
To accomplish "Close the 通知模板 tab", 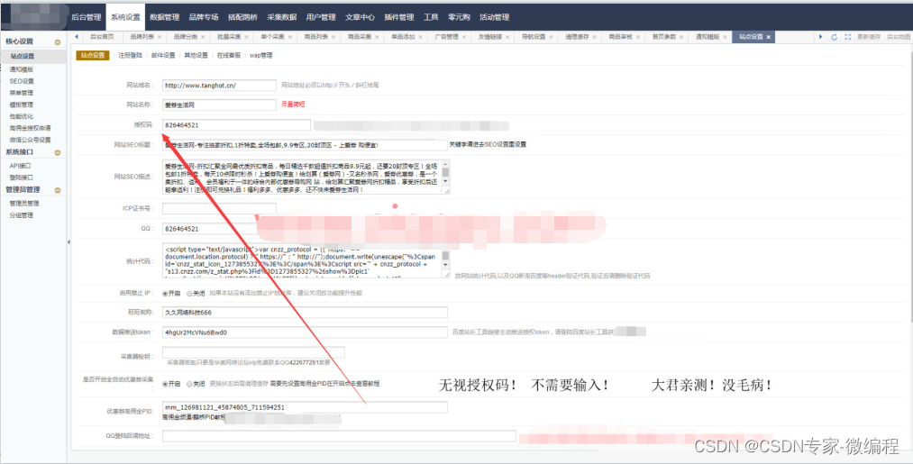I will tap(725, 37).
